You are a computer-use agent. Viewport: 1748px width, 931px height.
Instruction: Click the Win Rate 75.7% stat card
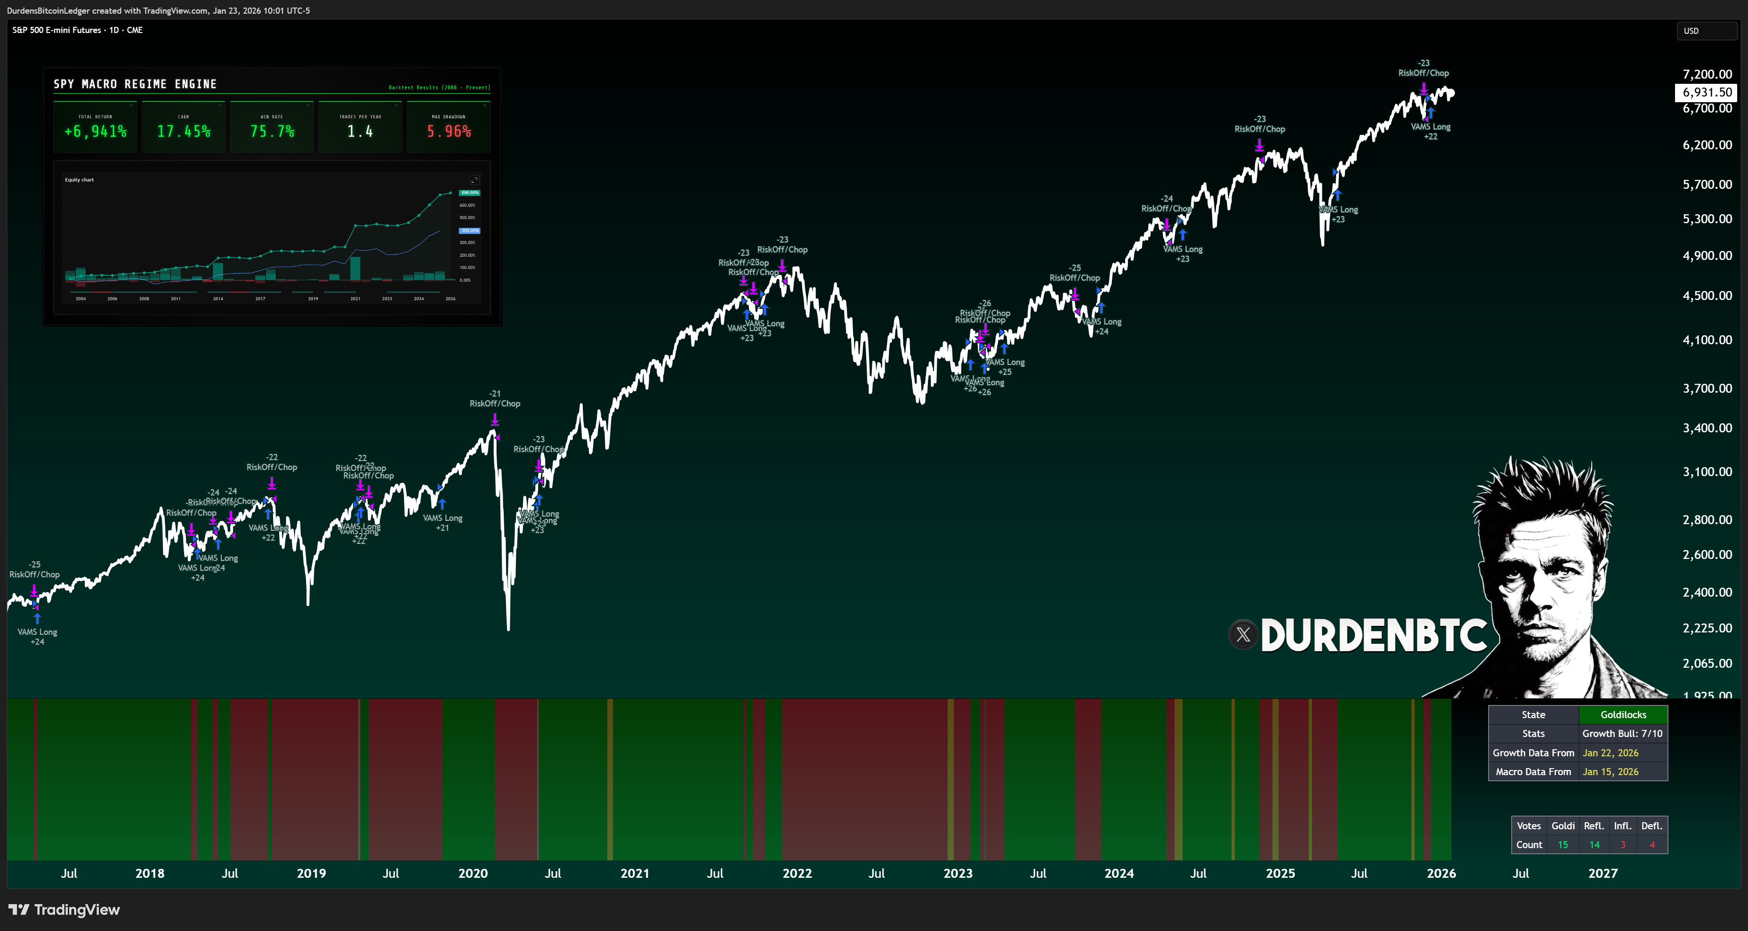click(x=272, y=127)
